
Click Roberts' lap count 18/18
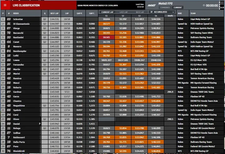(67, 88)
